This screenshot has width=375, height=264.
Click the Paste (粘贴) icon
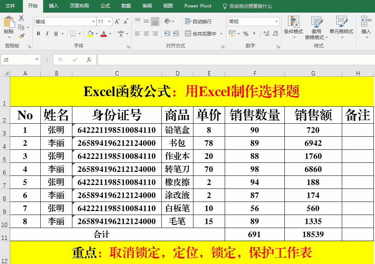(9, 22)
